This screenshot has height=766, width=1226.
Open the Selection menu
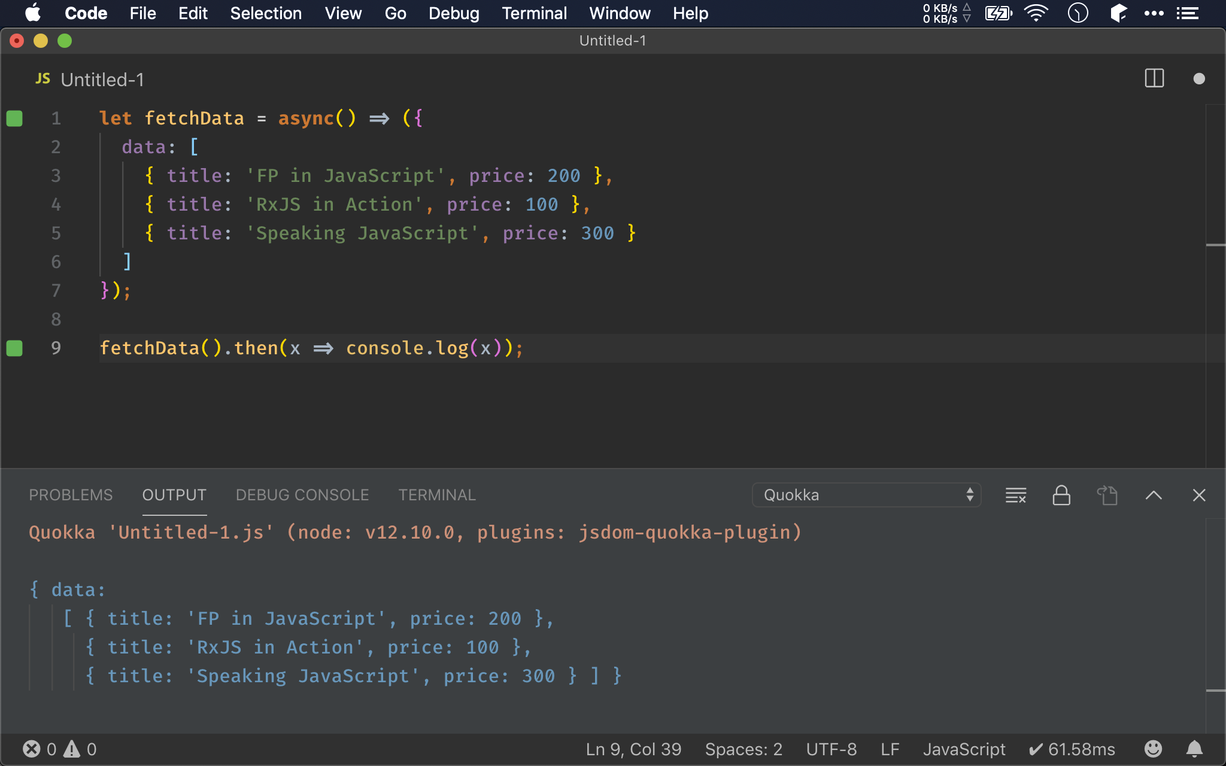click(x=266, y=13)
